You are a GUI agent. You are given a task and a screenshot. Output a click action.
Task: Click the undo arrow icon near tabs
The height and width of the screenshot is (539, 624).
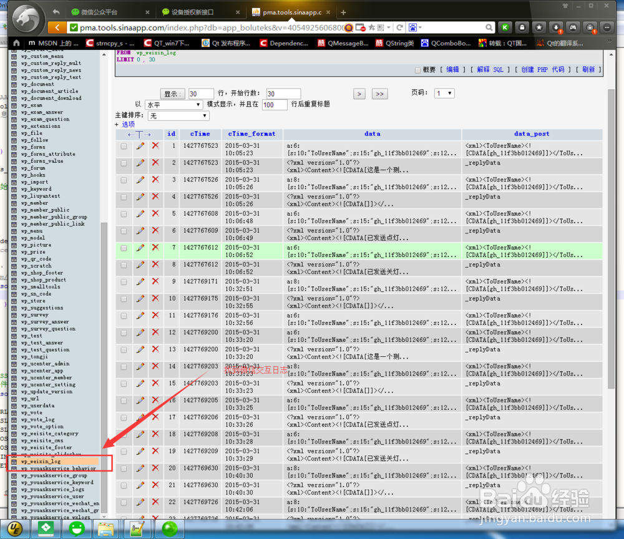click(56, 12)
